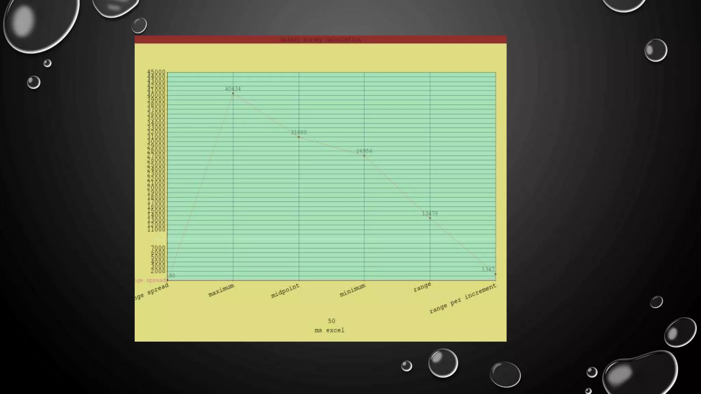
Task: Click the 2000 y-axis value
Action: pos(158,271)
